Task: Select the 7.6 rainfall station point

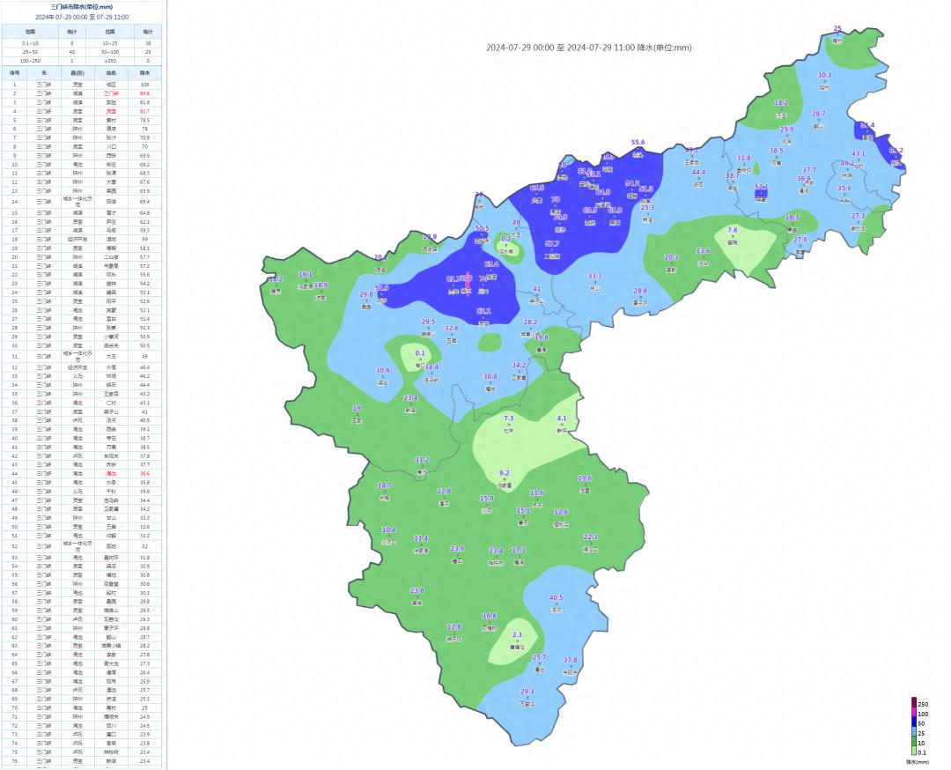Action: 732,236
